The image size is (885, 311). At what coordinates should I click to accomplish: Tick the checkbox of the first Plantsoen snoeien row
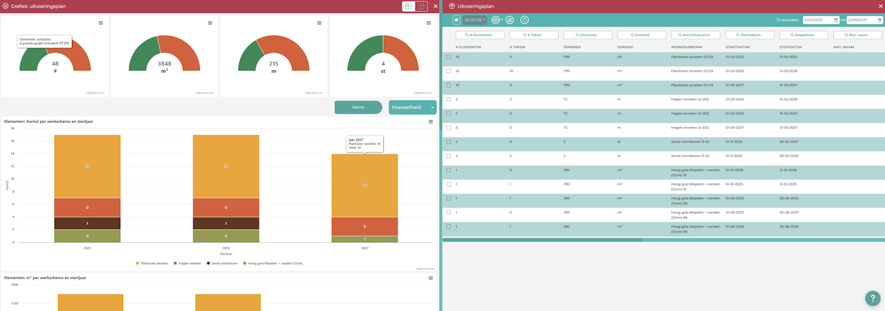click(449, 57)
